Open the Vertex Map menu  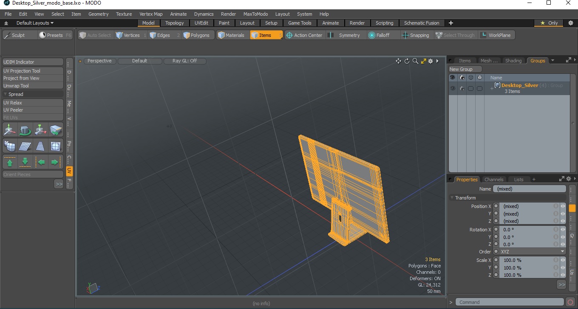point(151,14)
